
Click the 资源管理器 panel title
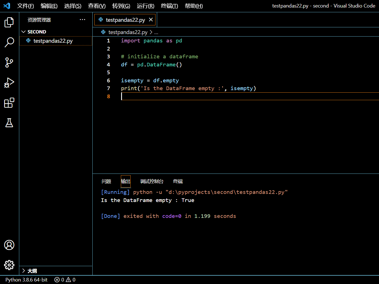tap(39, 20)
